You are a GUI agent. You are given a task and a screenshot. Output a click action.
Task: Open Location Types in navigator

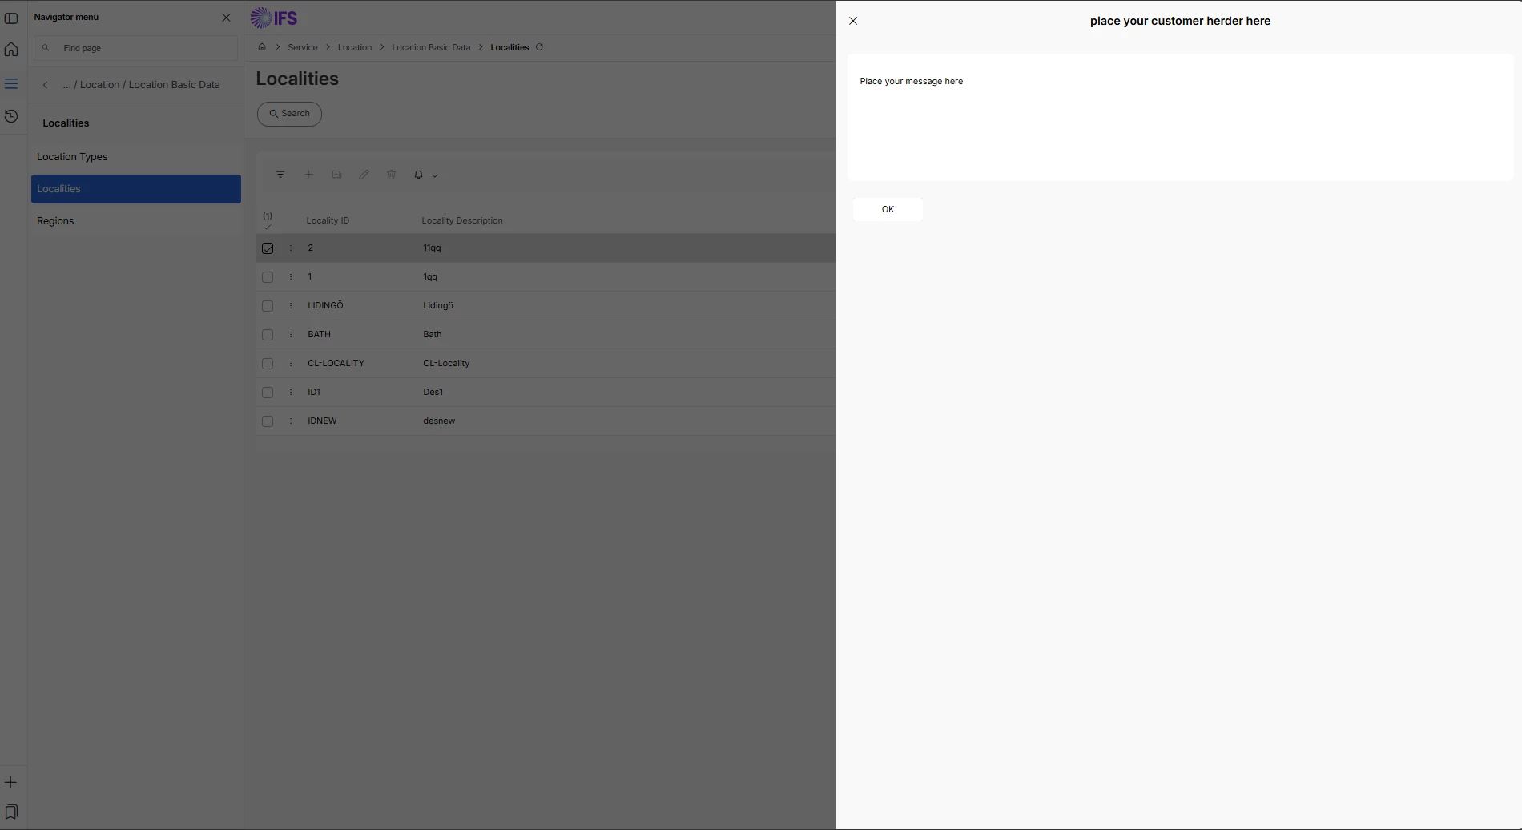[136, 157]
